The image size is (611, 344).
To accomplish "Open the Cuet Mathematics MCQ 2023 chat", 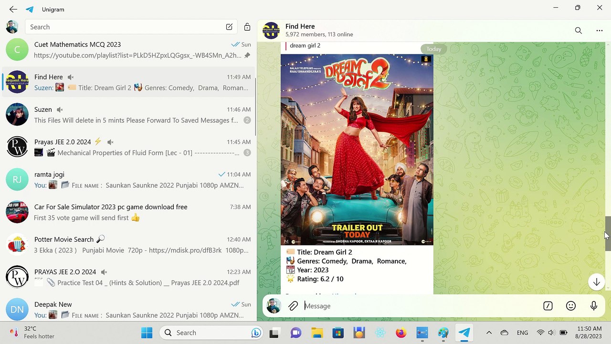I will point(128,50).
